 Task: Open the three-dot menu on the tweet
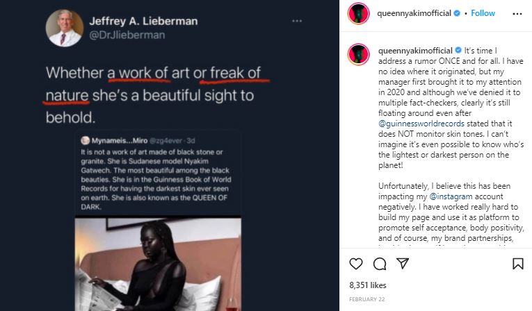(297, 22)
